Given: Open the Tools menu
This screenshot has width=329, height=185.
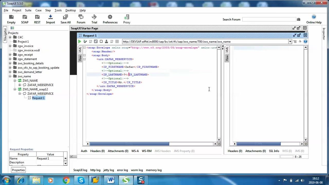Looking at the screenshot, I should click(58, 10).
